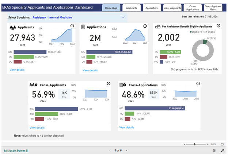Zoom out with the minus icon

pyautogui.click(x=184, y=144)
